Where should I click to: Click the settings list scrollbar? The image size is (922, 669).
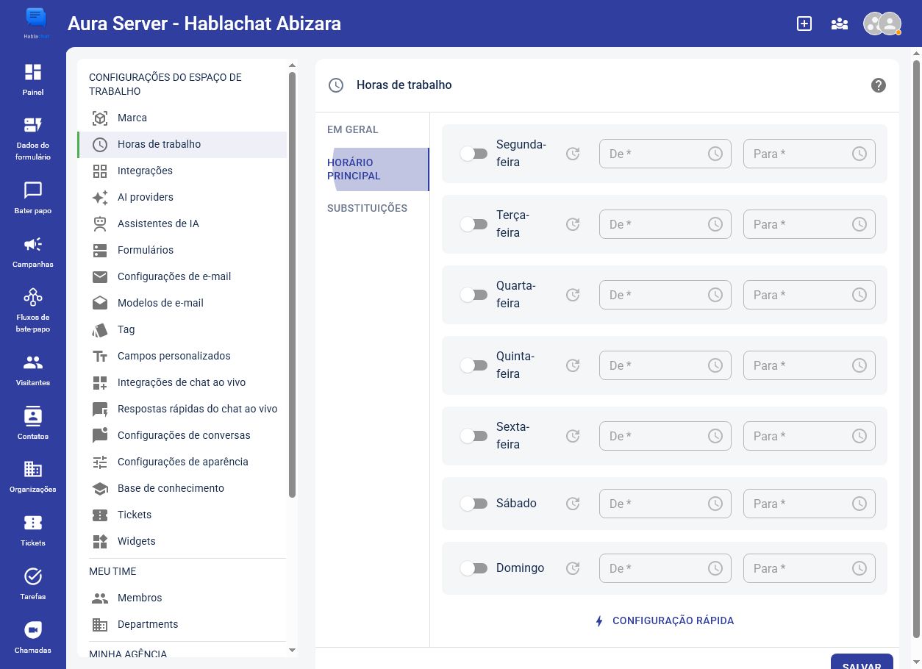pyautogui.click(x=293, y=285)
